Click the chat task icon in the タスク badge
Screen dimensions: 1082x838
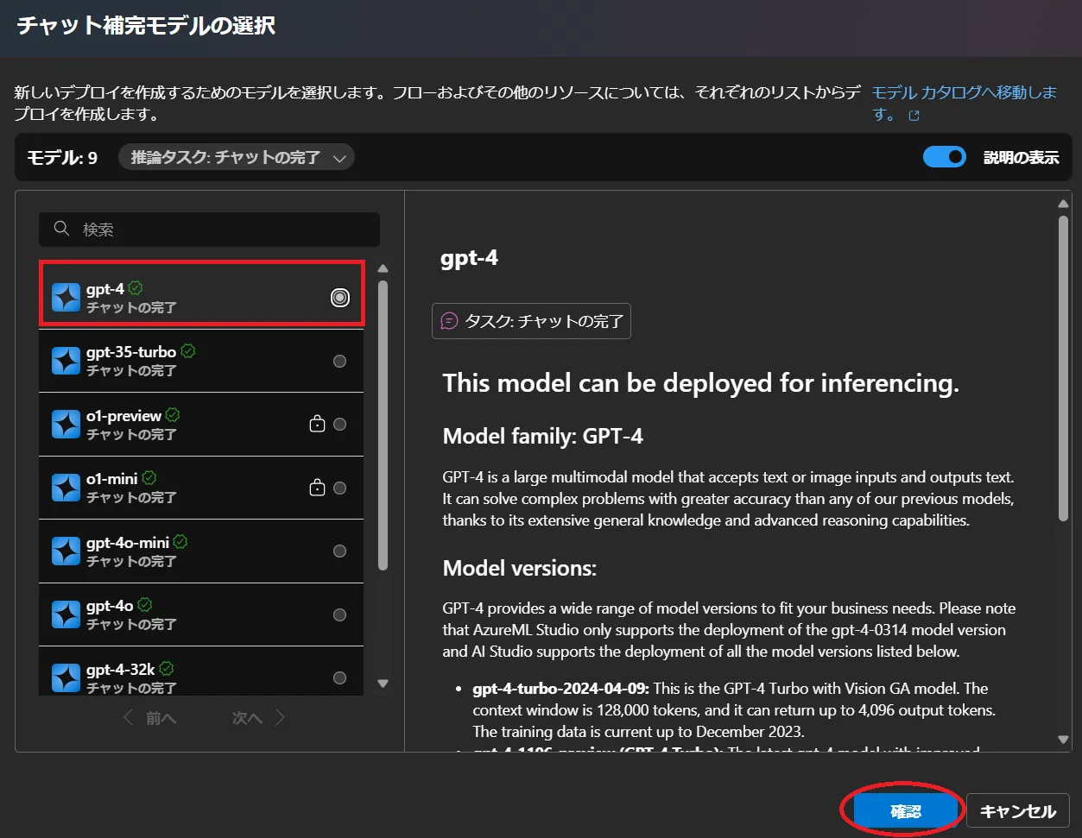[x=449, y=321]
